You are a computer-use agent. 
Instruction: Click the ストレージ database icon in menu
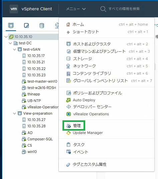[68, 59]
